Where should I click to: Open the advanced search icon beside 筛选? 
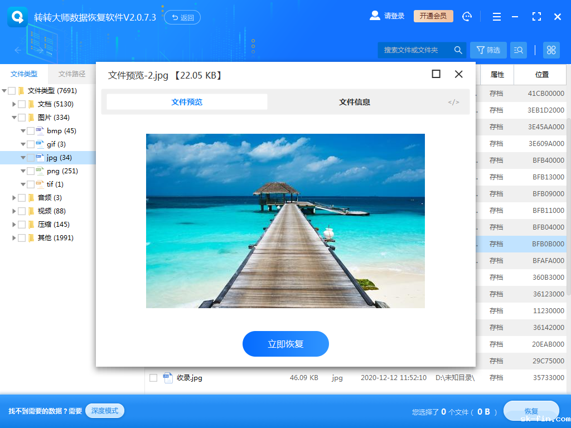coord(518,50)
